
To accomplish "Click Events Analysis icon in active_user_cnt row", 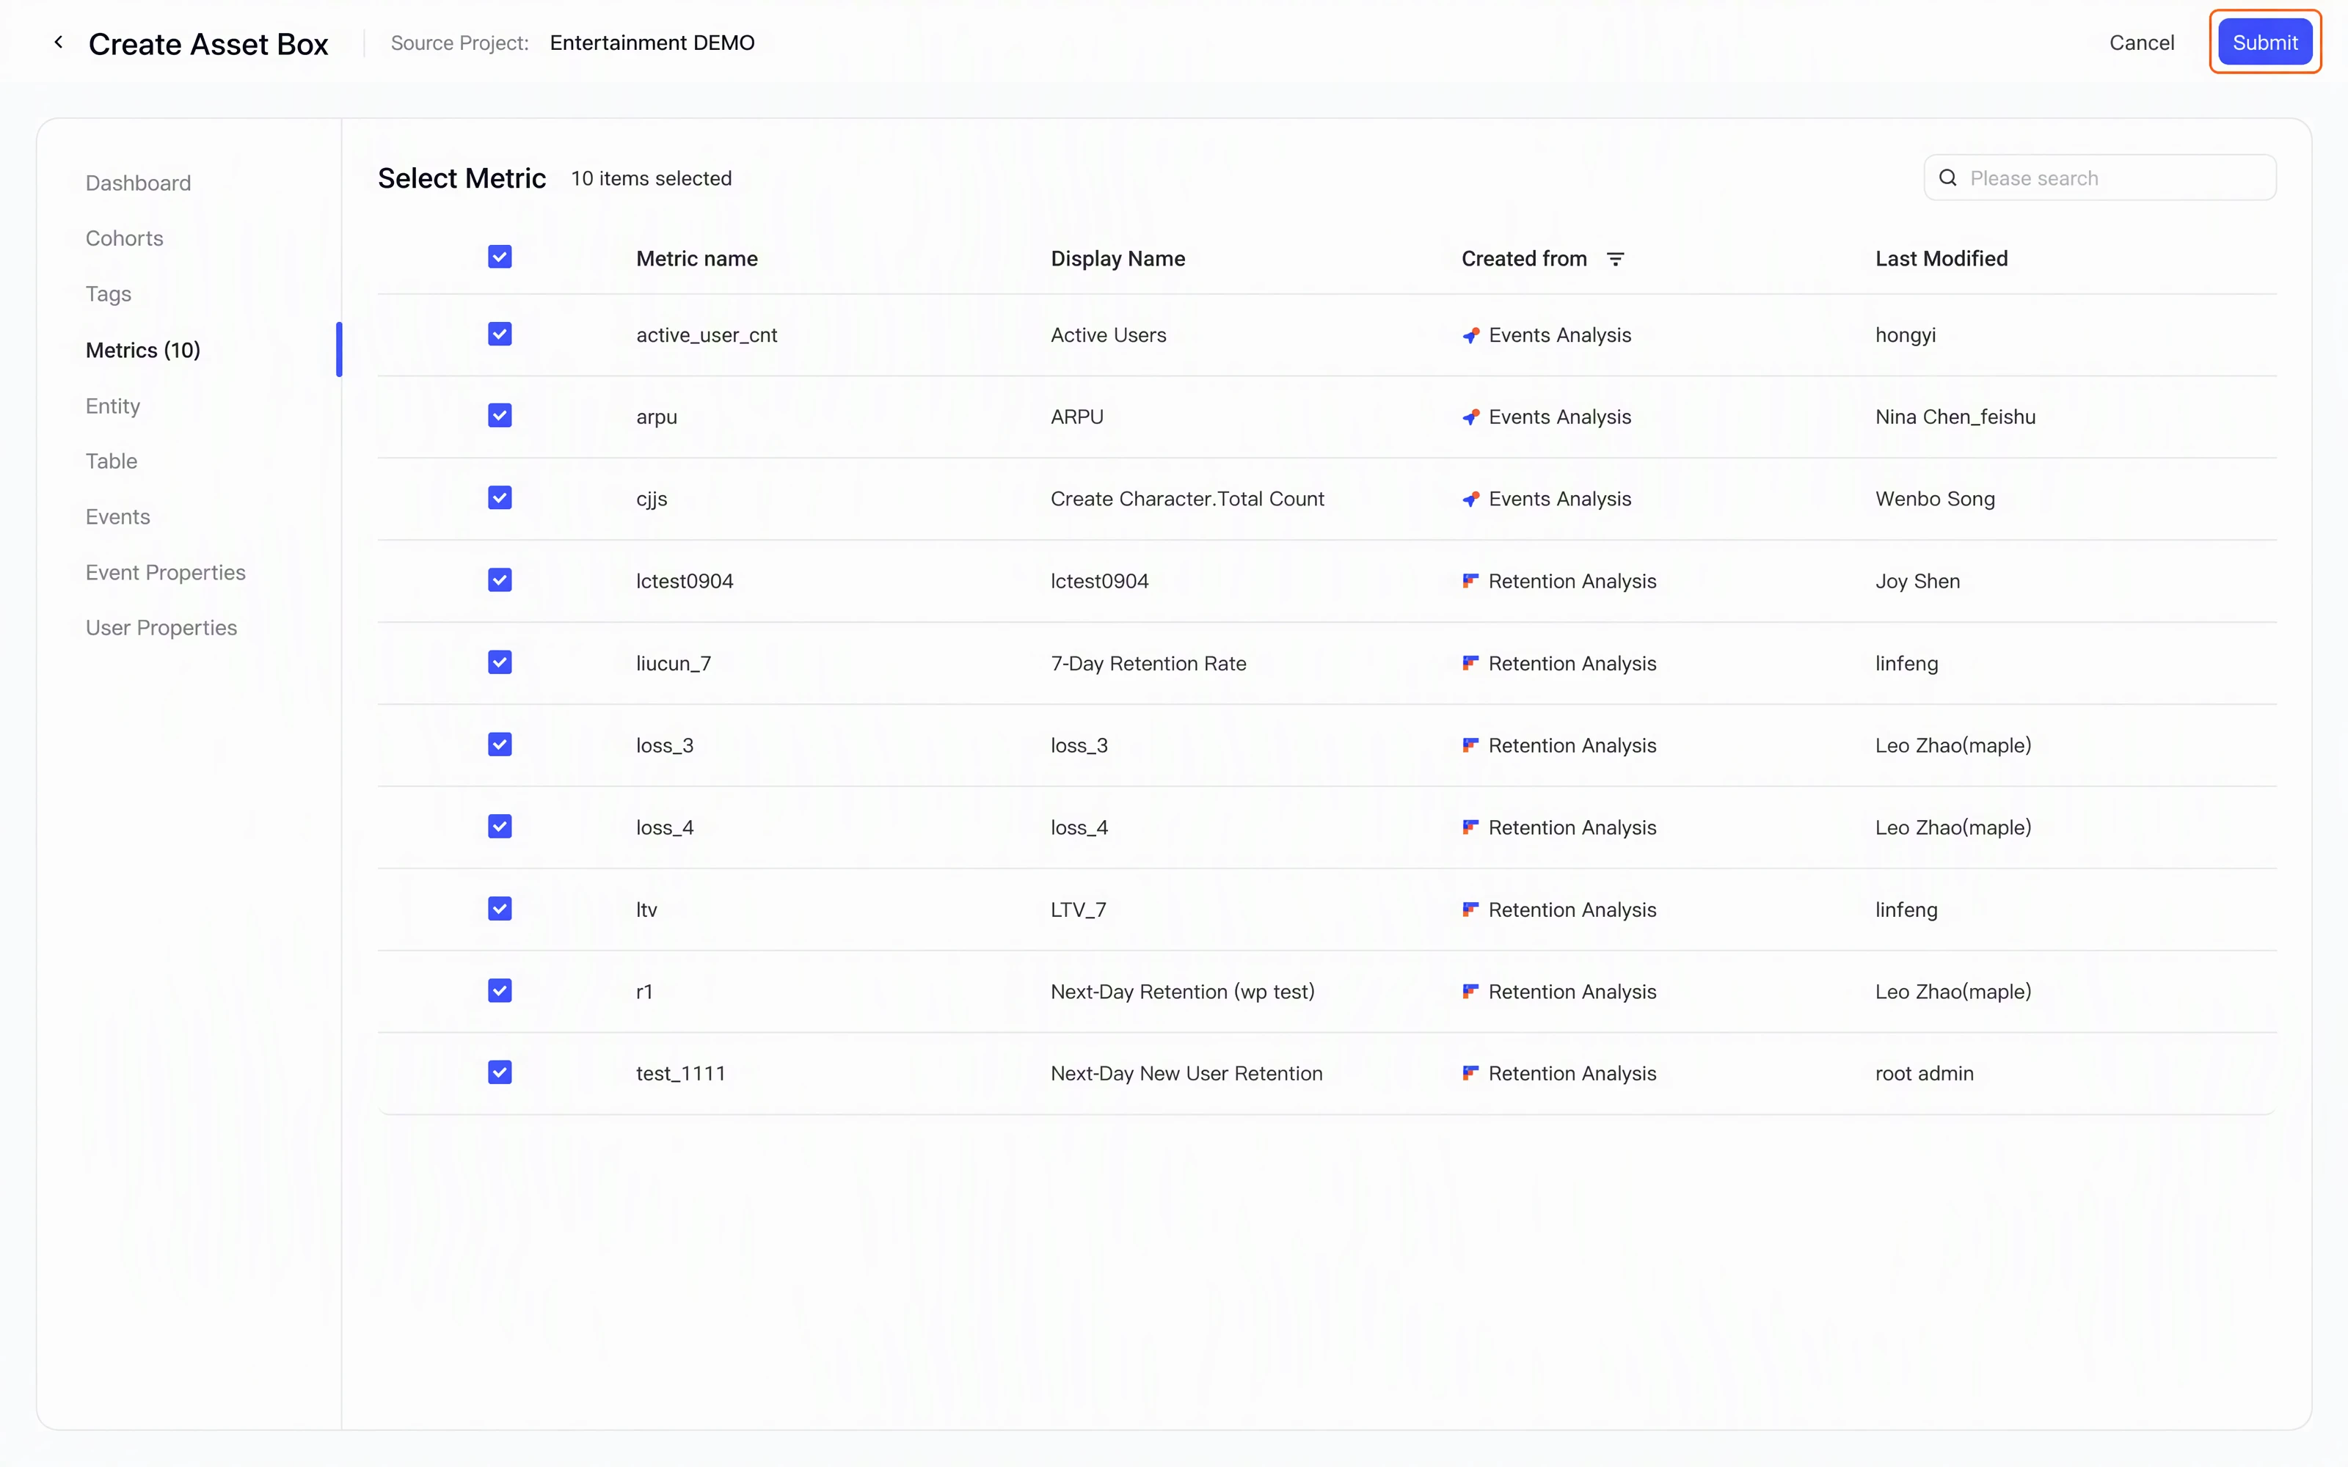I will tap(1471, 334).
